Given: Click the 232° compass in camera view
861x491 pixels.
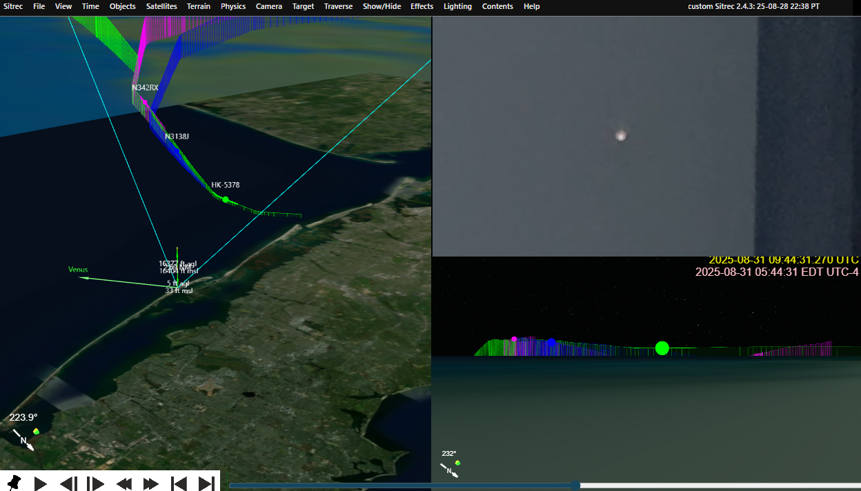Looking at the screenshot, I should coord(450,464).
